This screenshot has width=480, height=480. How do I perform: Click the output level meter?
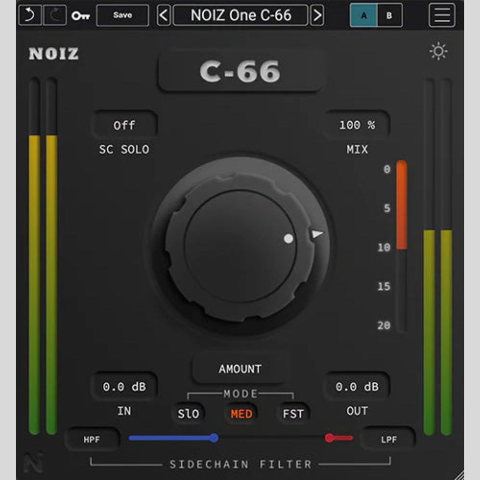point(438,256)
